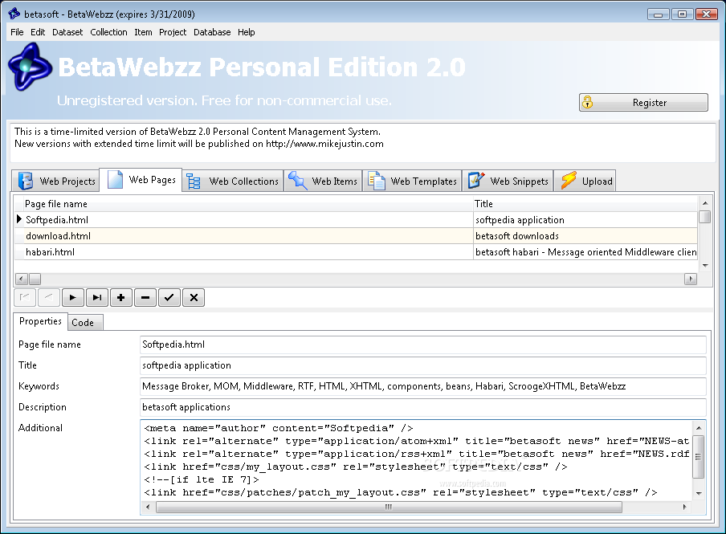Open the Help menu
The height and width of the screenshot is (534, 726).
coord(247,32)
